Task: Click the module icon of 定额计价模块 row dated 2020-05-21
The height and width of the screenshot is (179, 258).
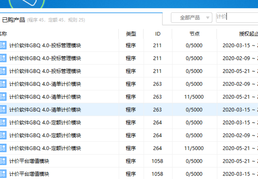Action: [x=3, y=148]
